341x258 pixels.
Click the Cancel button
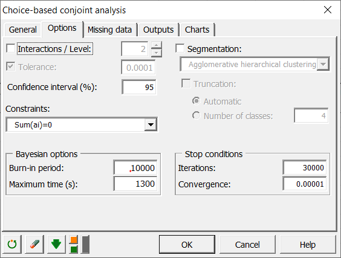(x=247, y=245)
